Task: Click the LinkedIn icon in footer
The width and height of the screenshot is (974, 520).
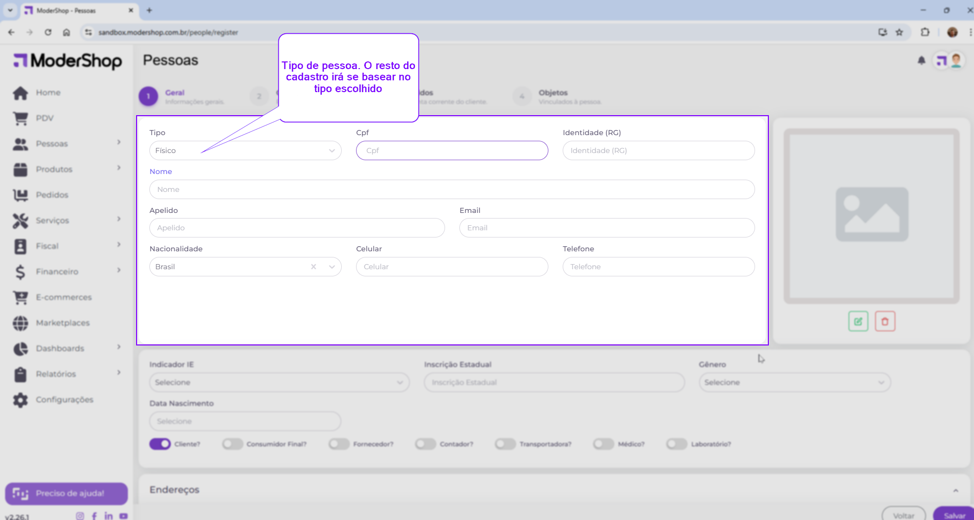Action: click(x=108, y=515)
